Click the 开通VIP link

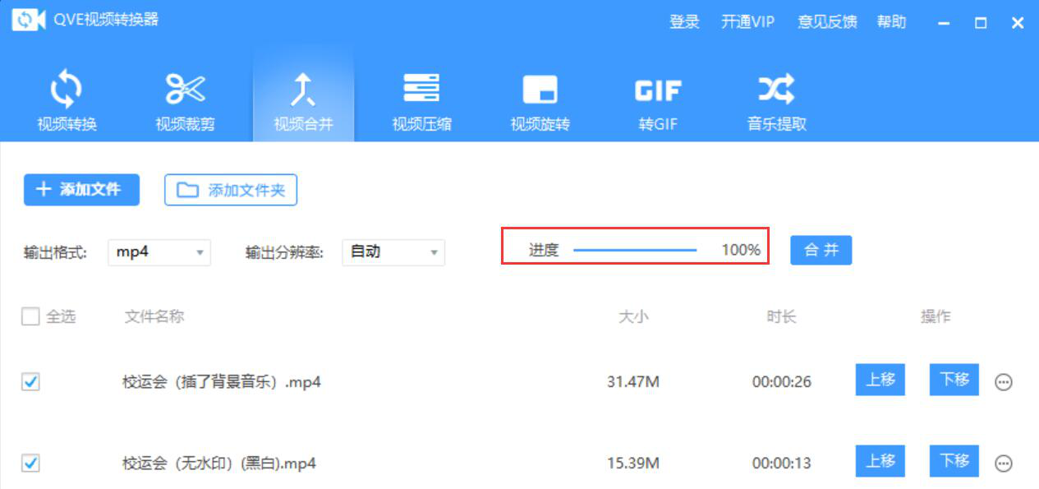pos(747,22)
